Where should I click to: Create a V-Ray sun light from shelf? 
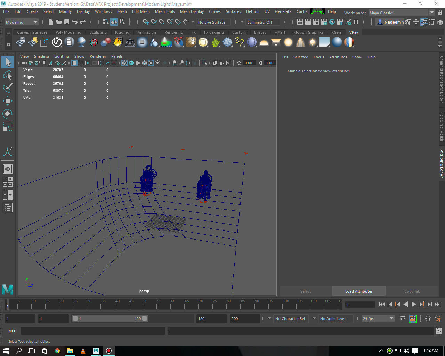[x=313, y=42]
